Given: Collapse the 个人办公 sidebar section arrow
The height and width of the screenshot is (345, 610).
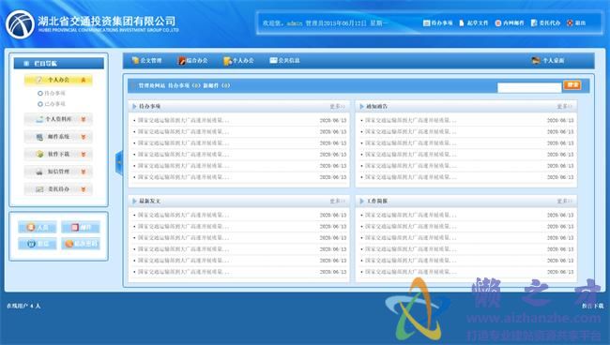Looking at the screenshot, I should (x=84, y=80).
